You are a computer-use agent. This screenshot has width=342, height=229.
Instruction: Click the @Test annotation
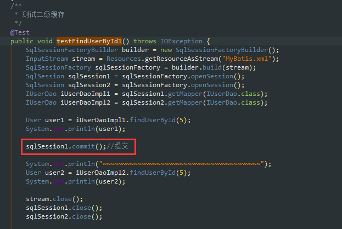[20, 33]
